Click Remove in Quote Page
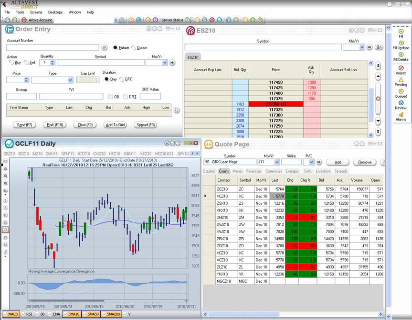Screen dimensions: 412x320 click(365, 162)
